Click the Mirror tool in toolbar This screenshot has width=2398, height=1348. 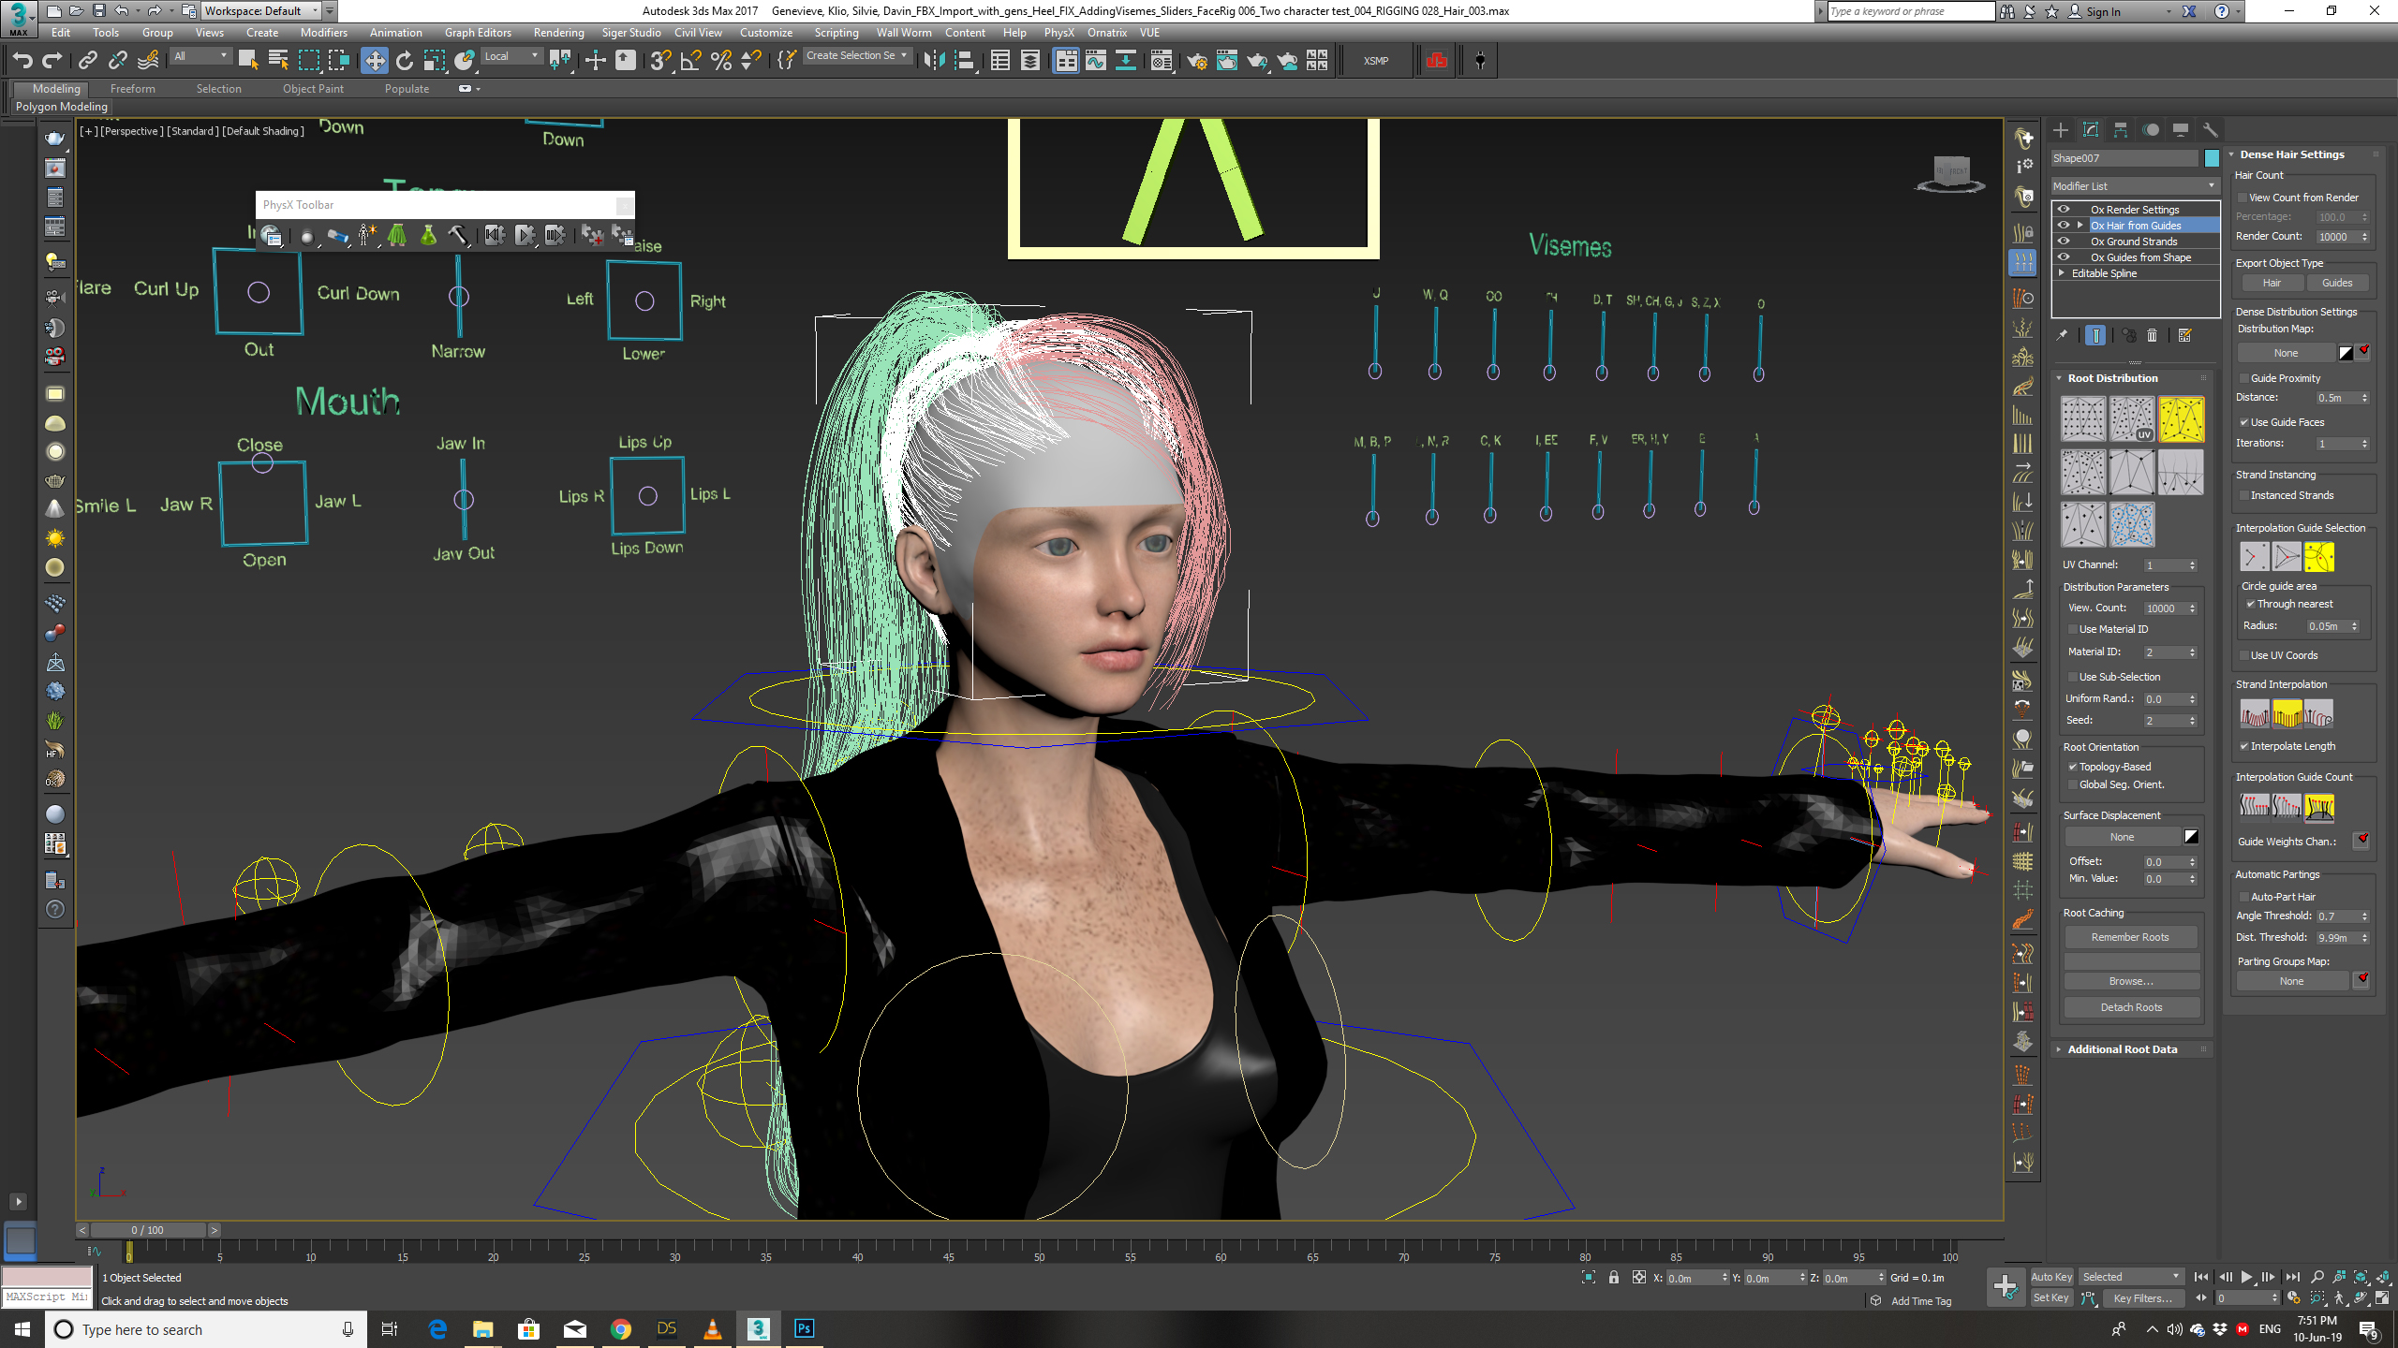coord(933,61)
